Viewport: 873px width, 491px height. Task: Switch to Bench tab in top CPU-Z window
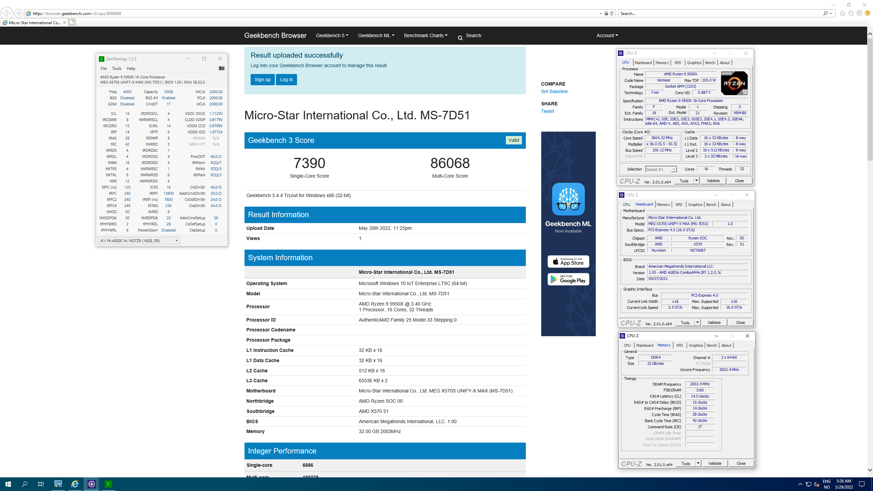[x=710, y=63]
